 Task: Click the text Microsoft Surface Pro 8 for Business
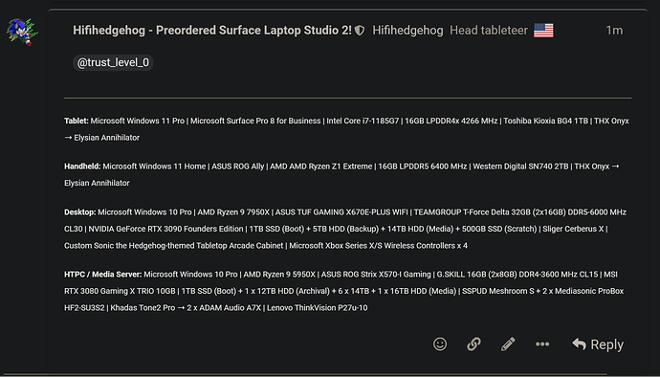pyautogui.click(x=255, y=121)
